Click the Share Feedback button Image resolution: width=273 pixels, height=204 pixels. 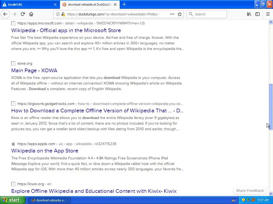250,190
